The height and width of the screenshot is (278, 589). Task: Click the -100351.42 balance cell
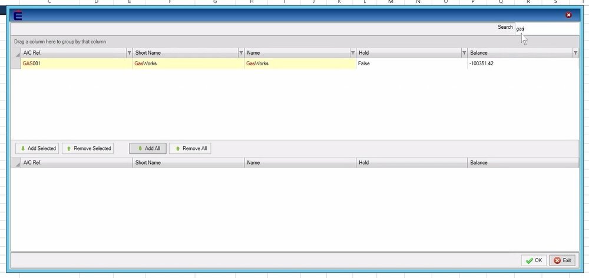[x=523, y=63]
